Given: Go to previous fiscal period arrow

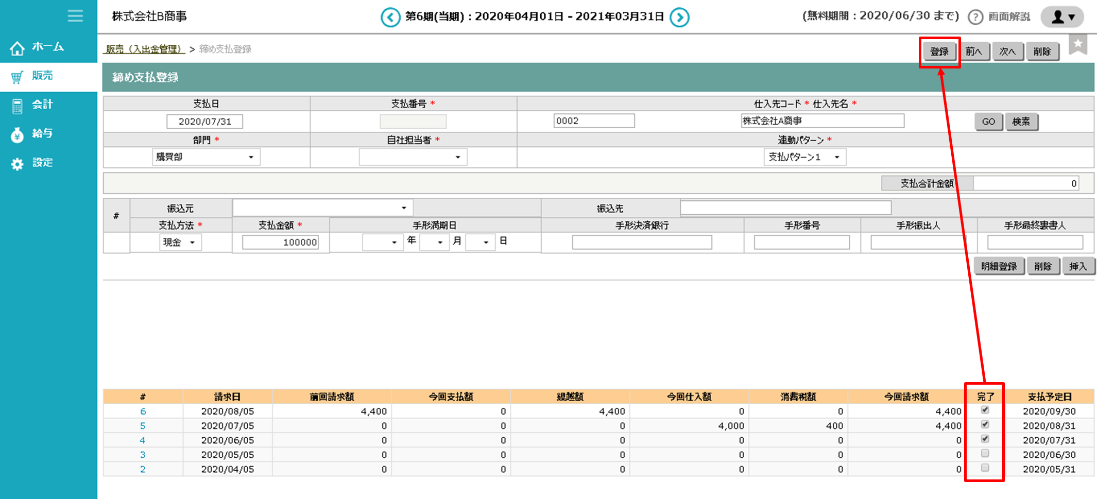Looking at the screenshot, I should (x=390, y=18).
